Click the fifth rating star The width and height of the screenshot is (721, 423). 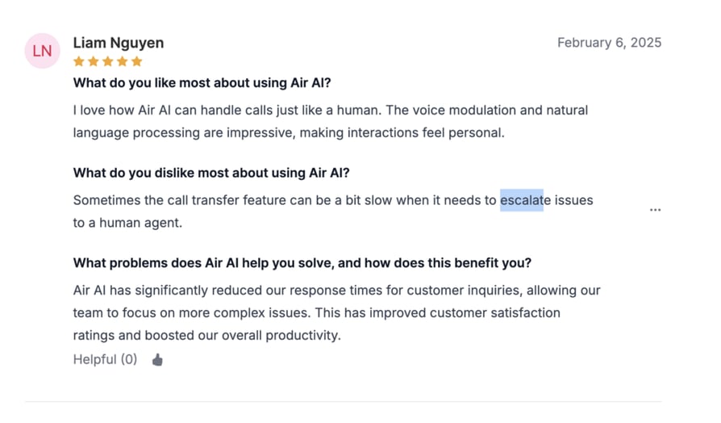[x=137, y=61]
